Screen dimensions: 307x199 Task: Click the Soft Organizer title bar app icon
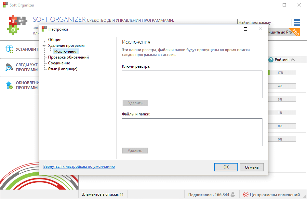coord(6,5)
